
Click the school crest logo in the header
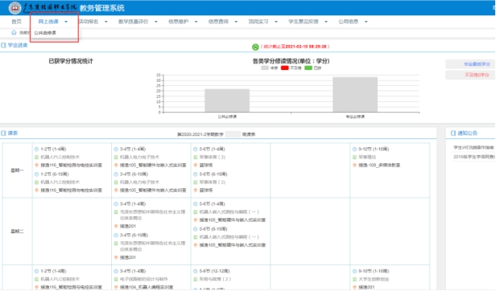click(x=14, y=7)
